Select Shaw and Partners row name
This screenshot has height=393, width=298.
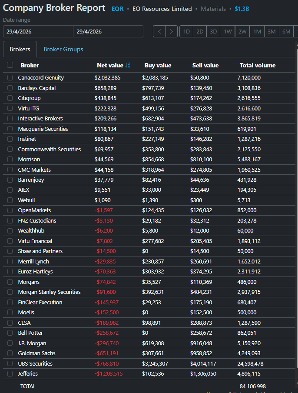tap(40, 251)
